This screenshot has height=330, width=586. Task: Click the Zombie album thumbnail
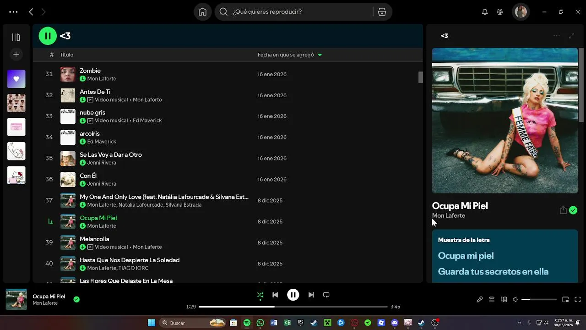[x=68, y=74]
